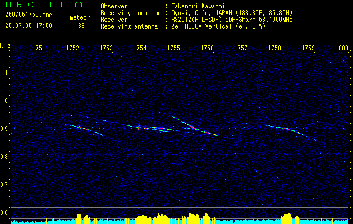This screenshot has height=224, width=353.
Task: Click the 1.1 kHz axis label
Action: [x=4, y=73]
